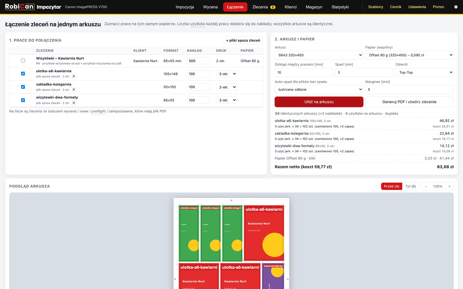Image resolution: width=463 pixels, height=289 pixels.
Task: Open druk dropdown for zakladka-ksiegarnia
Action: pos(227,87)
